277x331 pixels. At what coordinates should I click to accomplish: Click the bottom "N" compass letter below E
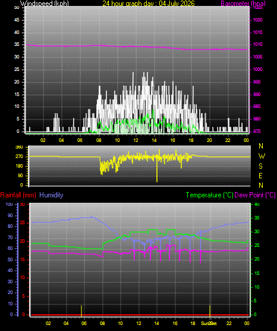click(x=261, y=185)
